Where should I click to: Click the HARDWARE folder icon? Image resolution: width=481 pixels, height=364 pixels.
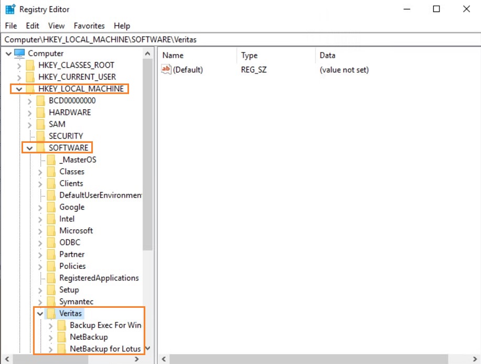click(x=40, y=112)
